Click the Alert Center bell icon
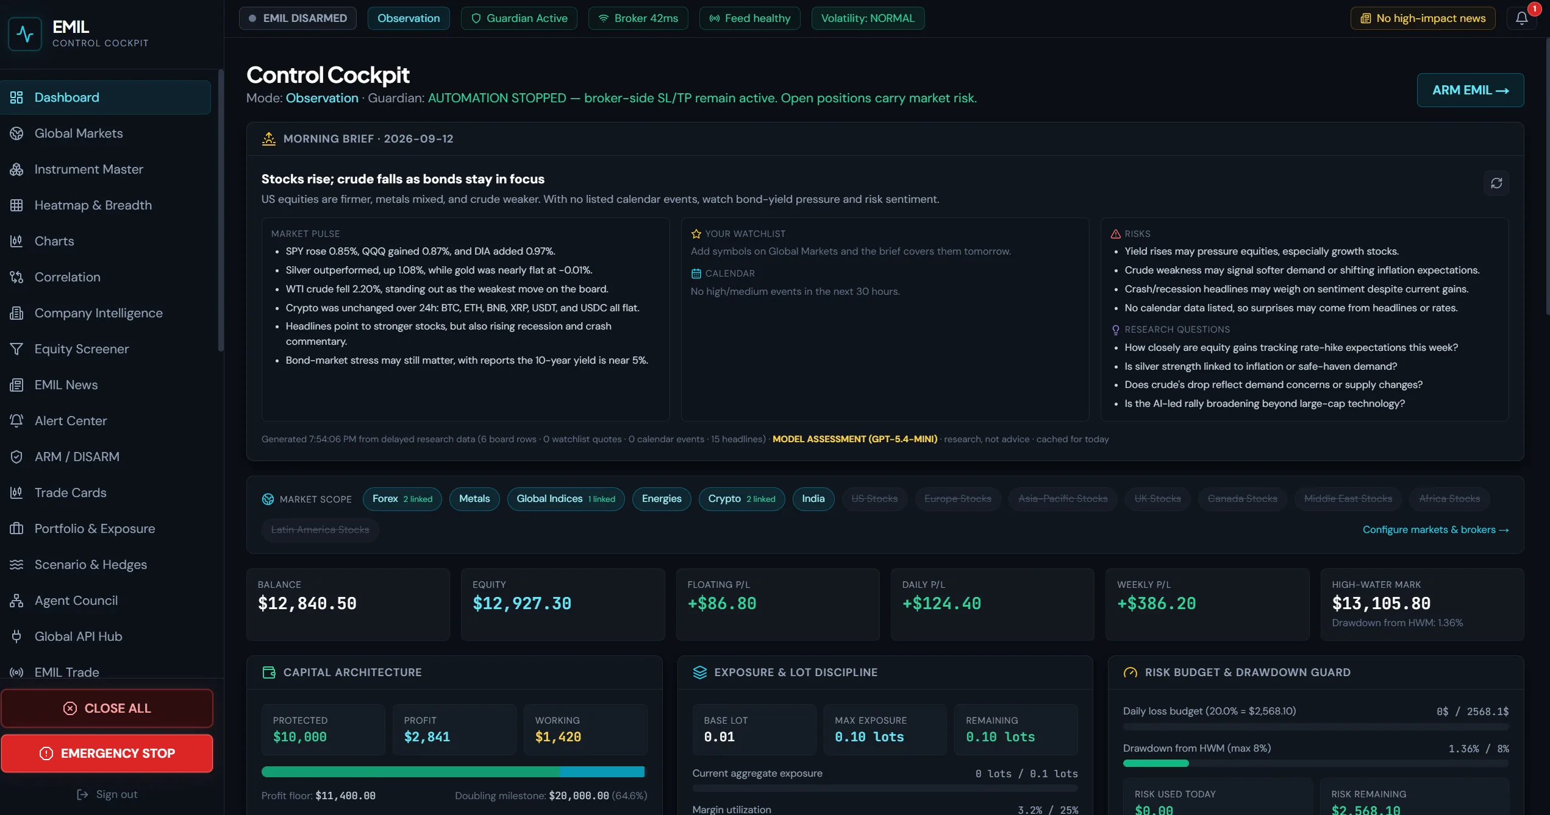This screenshot has height=815, width=1550. click(16, 421)
